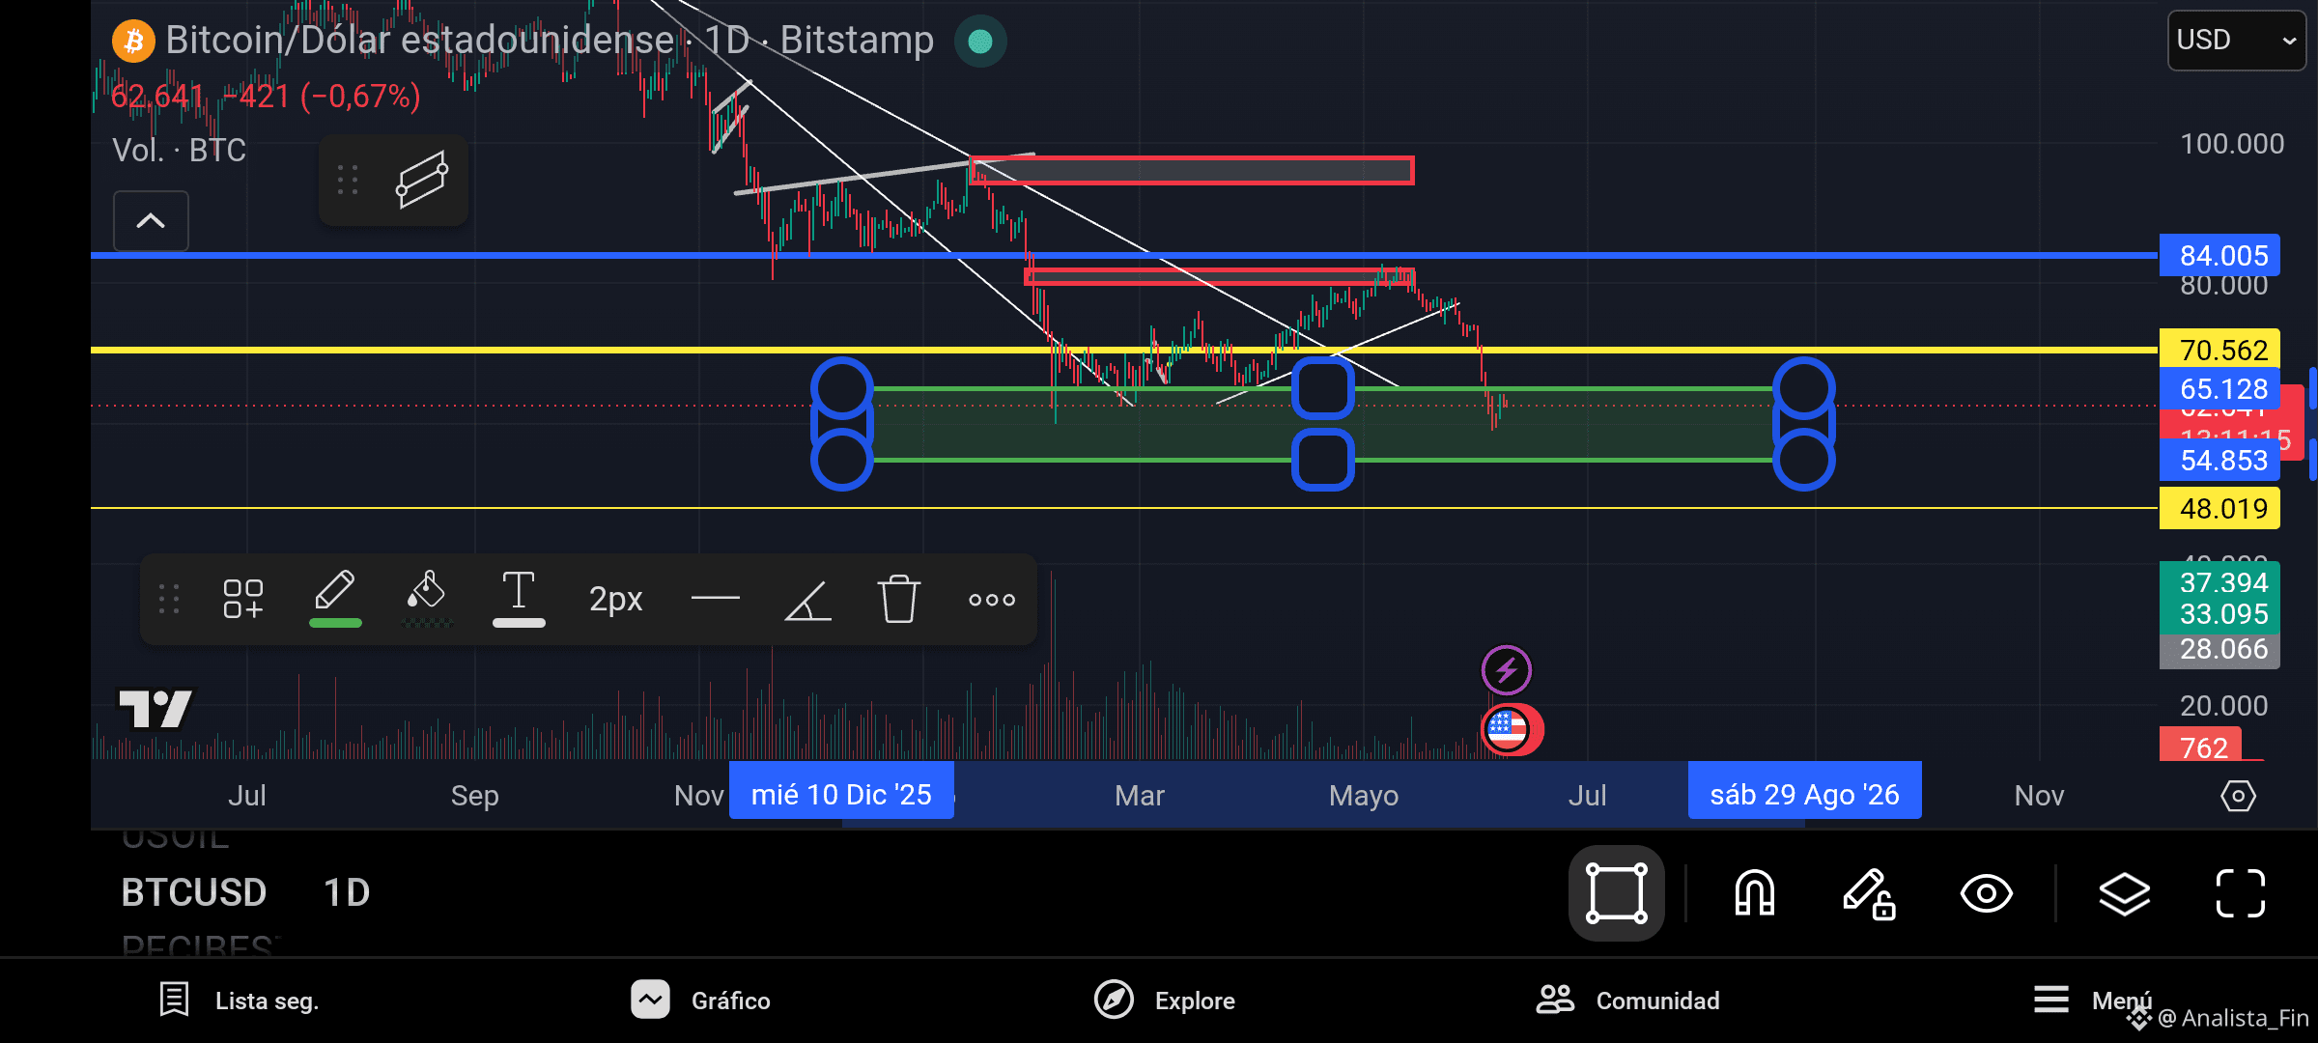This screenshot has height=1043, width=2318.
Task: Open the purple lightning event marker
Action: [1507, 670]
